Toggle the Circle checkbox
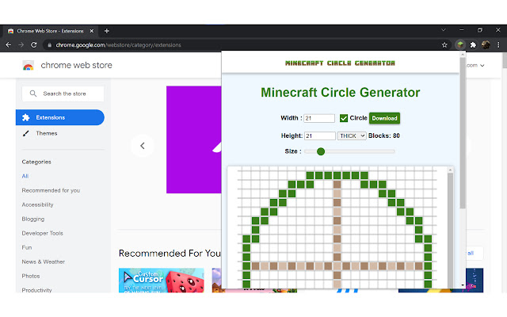This screenshot has height=317, width=507. coord(344,118)
